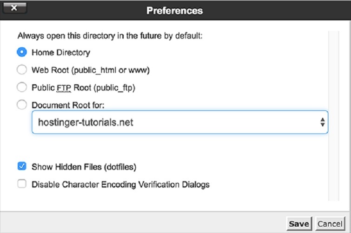351x233 pixels.
Task: Click the Preferences title bar heading
Action: (175, 10)
